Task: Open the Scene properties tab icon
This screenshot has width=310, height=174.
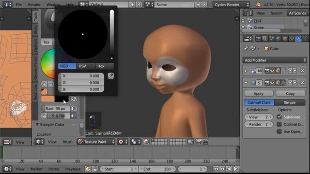Action: pos(272,39)
